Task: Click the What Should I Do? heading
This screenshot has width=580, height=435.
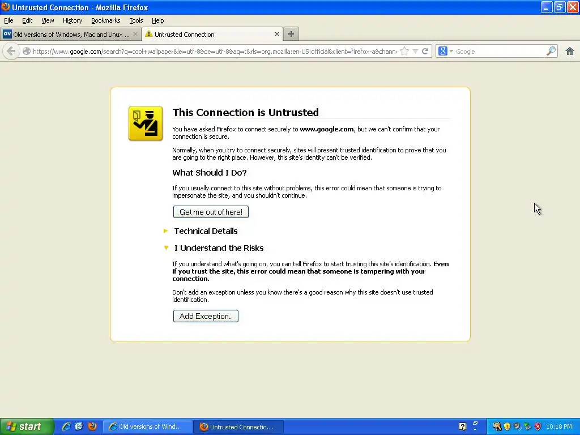Action: coord(210,173)
